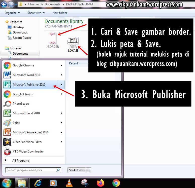Open Microsoft Publisher 2010 from Start menu
The height and width of the screenshot is (188, 195).
pyautogui.click(x=29, y=85)
